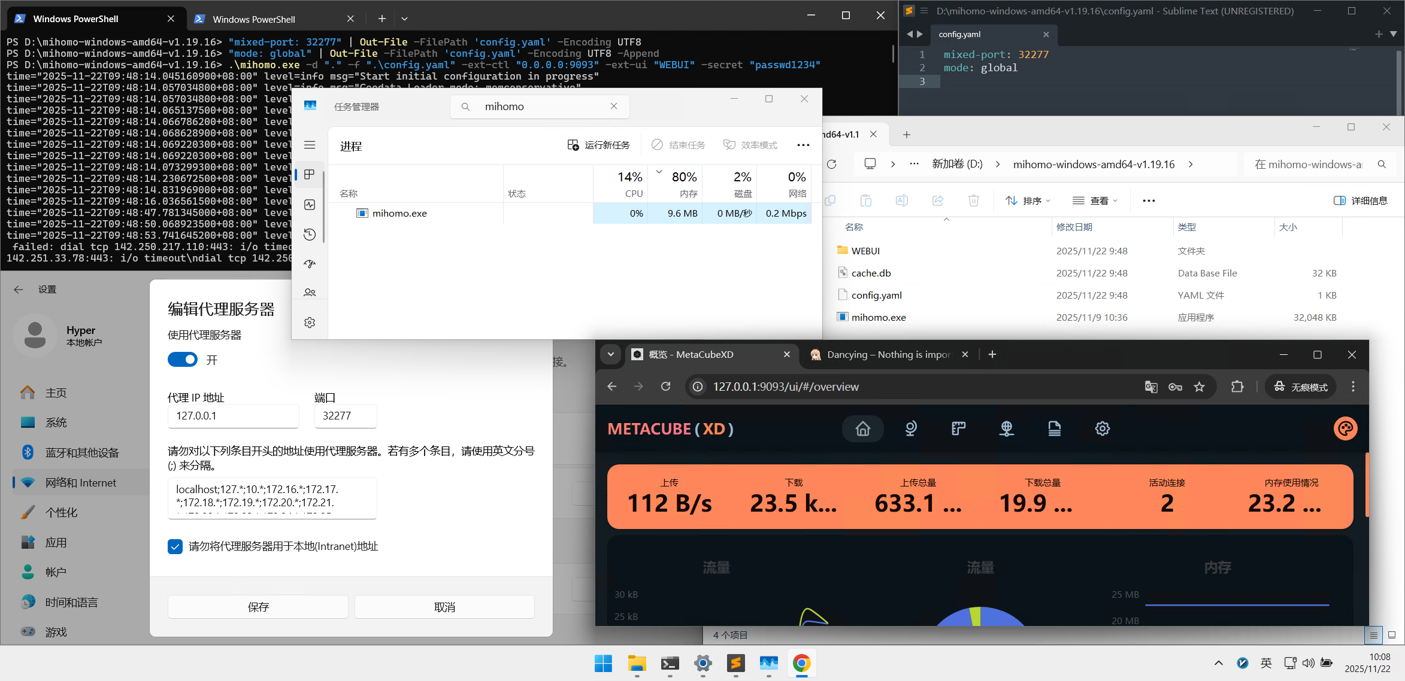Screen dimensions: 1405x681
Task: Uncheck the proxy Intranet address checkbox
Action: click(x=174, y=546)
